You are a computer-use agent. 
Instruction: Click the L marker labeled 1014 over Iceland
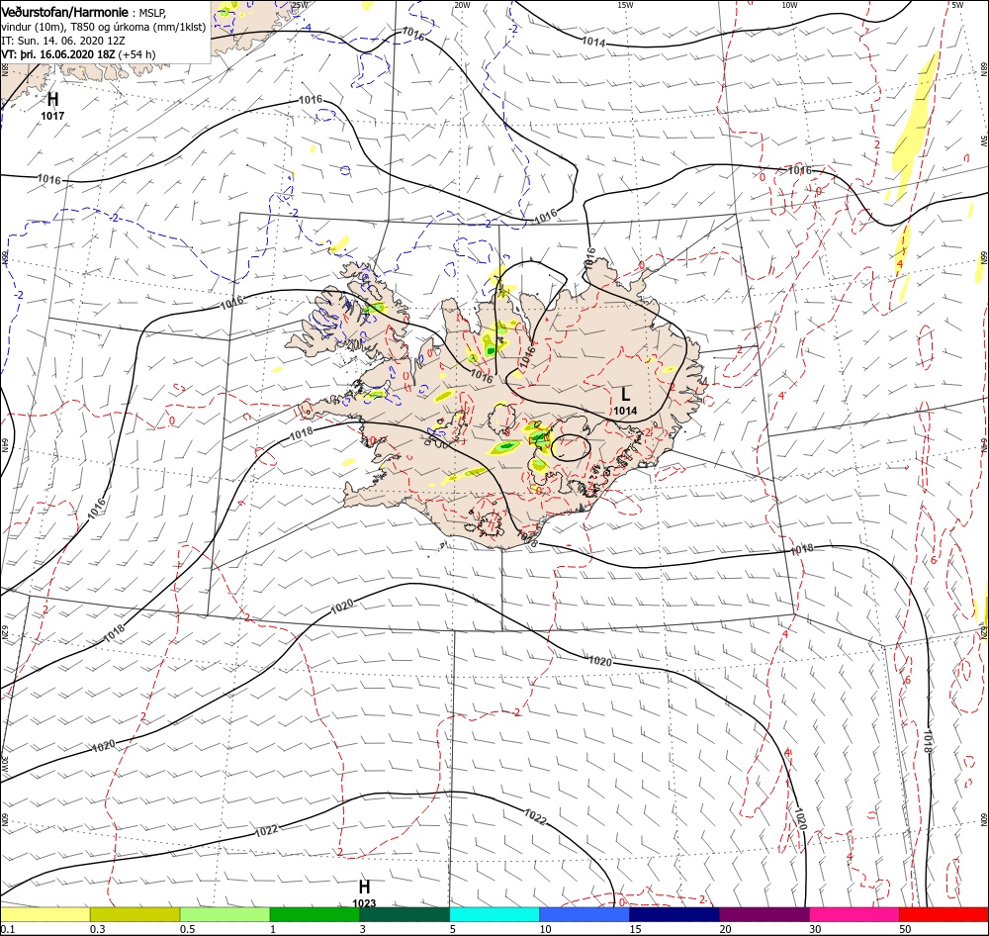click(x=625, y=395)
